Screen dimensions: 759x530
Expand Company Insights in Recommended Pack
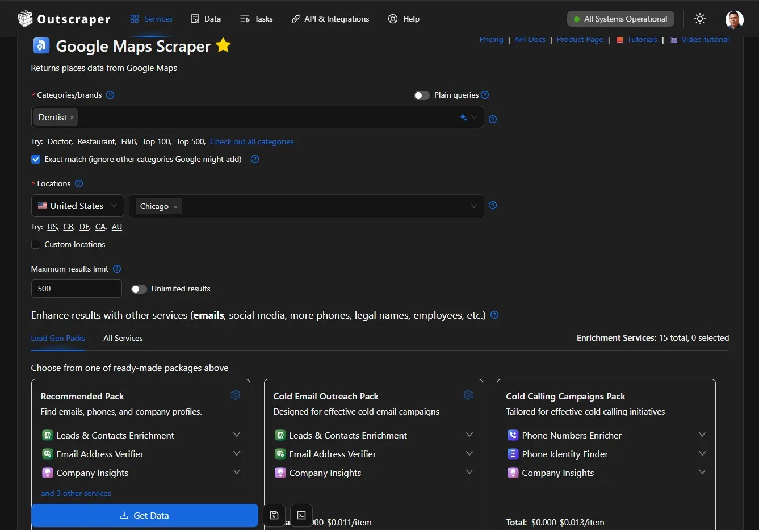click(x=237, y=473)
